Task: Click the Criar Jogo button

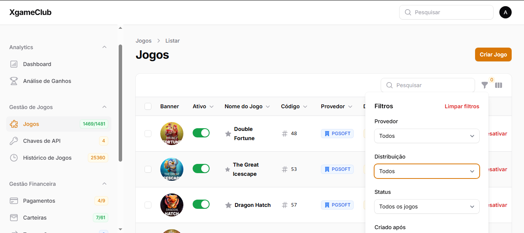Action: 493,55
